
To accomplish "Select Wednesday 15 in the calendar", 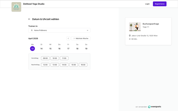I will click(50, 49).
